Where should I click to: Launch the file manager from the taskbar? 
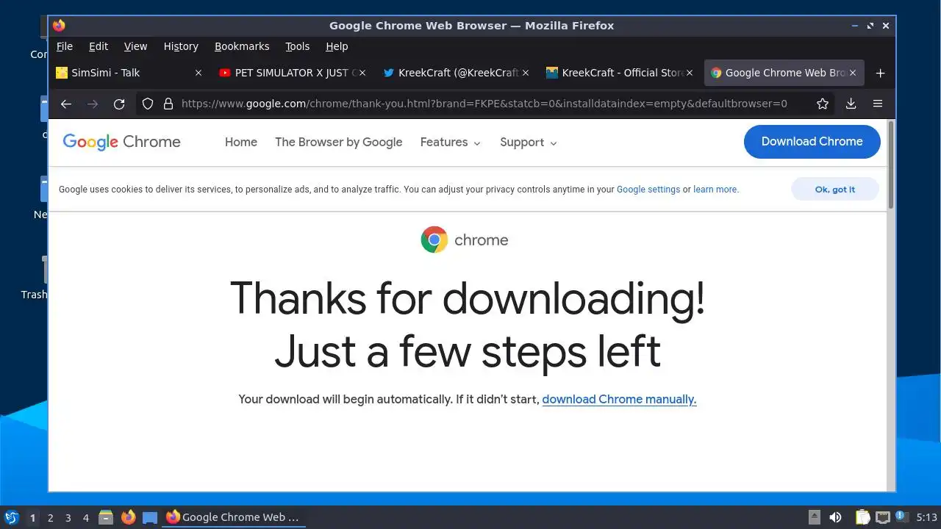[x=105, y=517]
